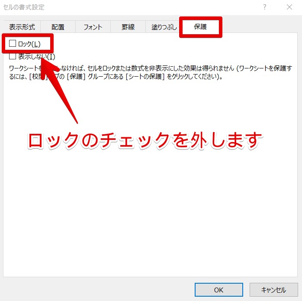302x301 pixels.
Task: Click the ロック(L) label text
Action: tap(29, 44)
